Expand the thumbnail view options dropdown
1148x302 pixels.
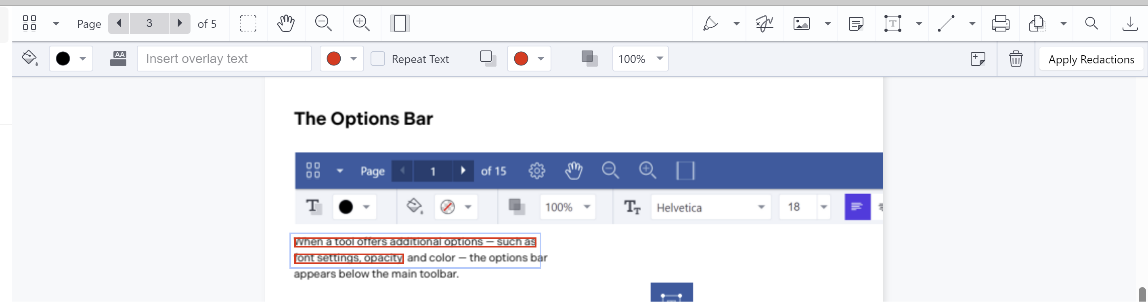pos(56,23)
